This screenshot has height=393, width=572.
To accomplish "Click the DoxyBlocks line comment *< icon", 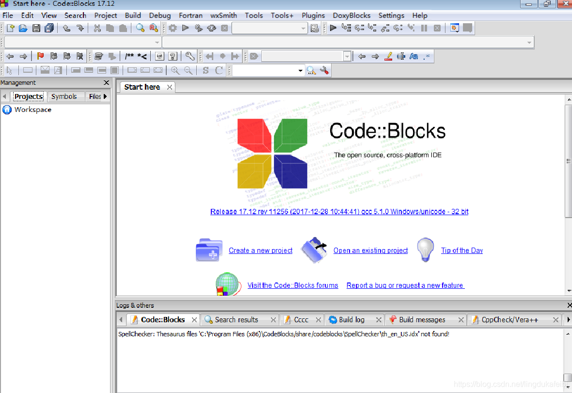I will (142, 56).
